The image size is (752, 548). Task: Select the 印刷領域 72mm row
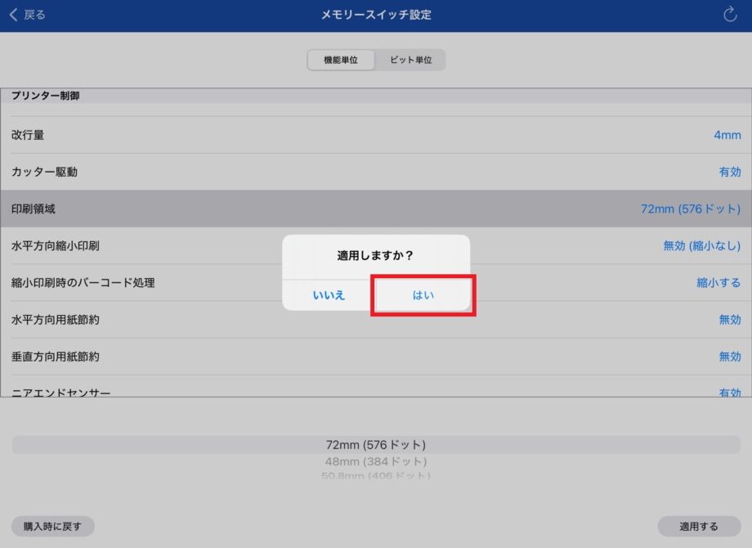pos(376,209)
